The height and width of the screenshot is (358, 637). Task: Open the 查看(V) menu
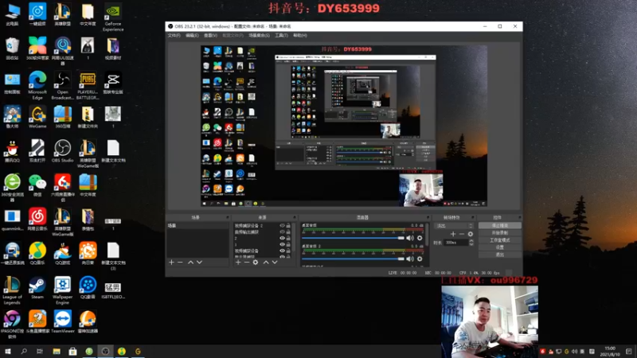point(210,36)
